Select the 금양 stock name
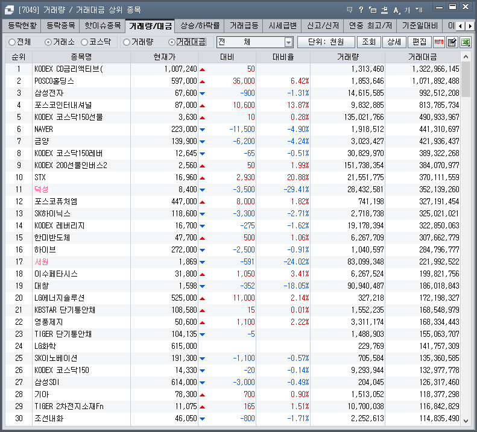 42,142
